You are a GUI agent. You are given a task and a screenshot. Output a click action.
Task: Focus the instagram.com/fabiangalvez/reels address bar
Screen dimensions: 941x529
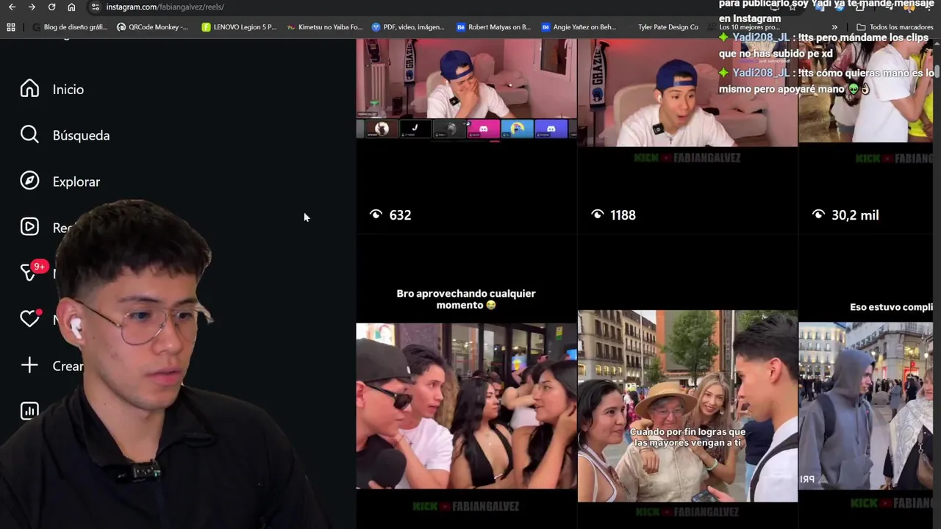pos(165,7)
